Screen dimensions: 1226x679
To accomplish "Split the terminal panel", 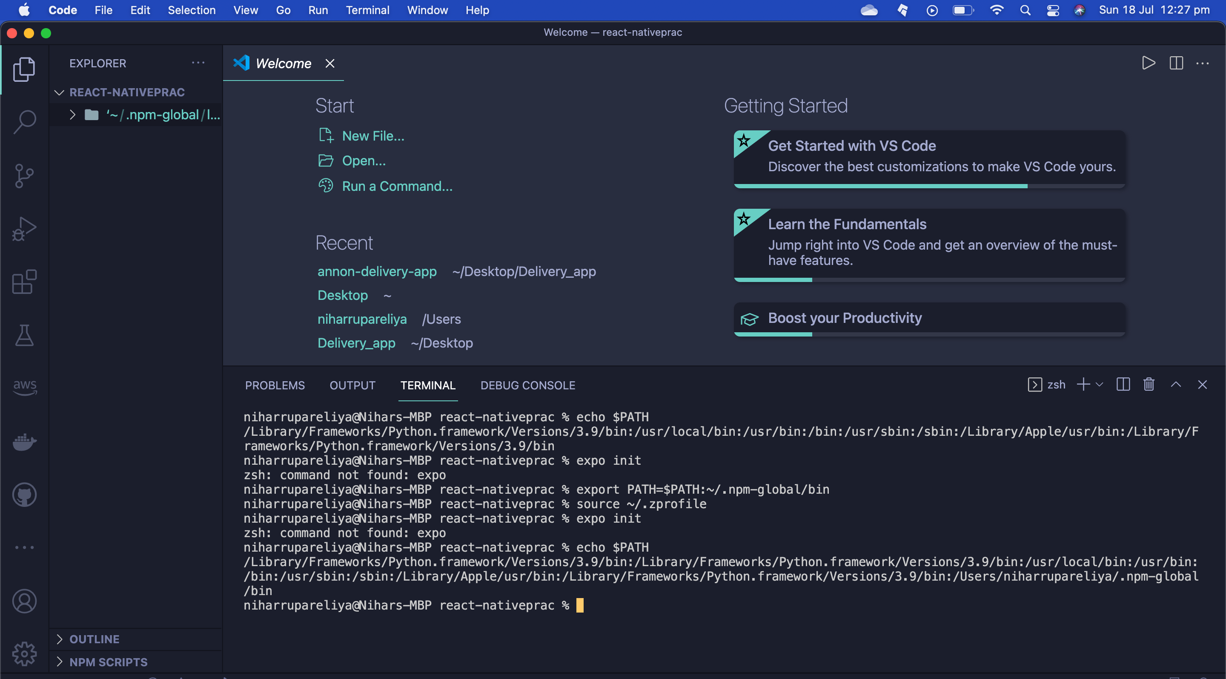I will (x=1123, y=384).
